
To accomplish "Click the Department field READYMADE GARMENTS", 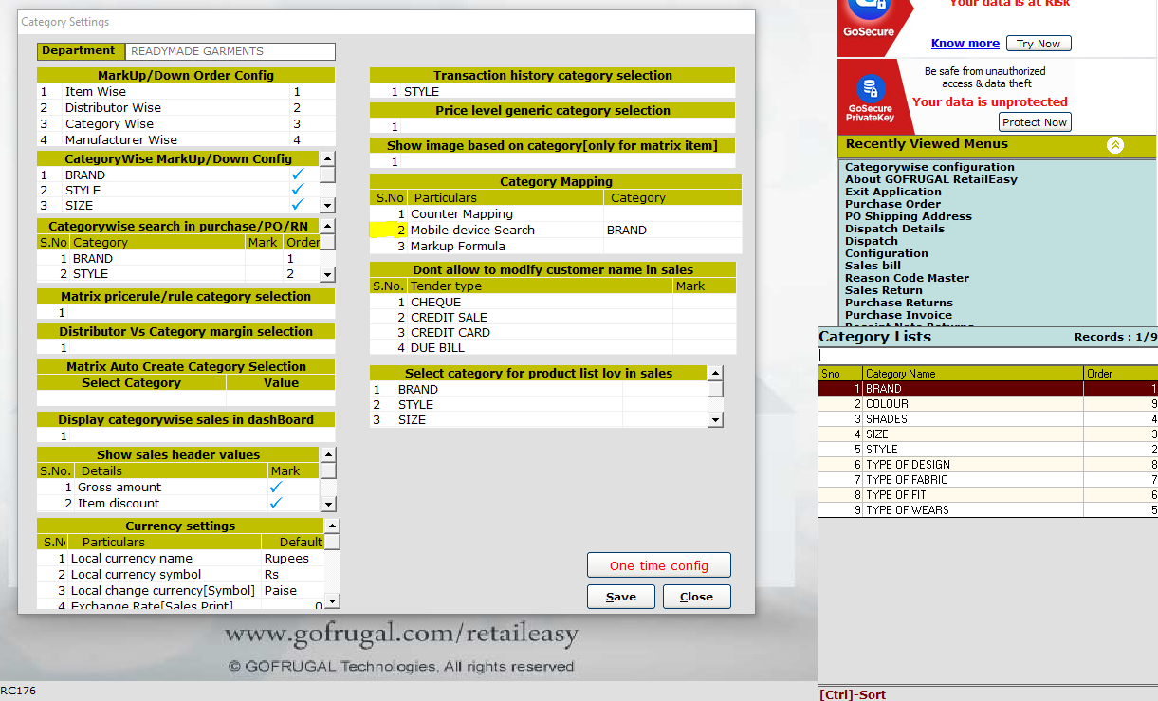I will [230, 51].
